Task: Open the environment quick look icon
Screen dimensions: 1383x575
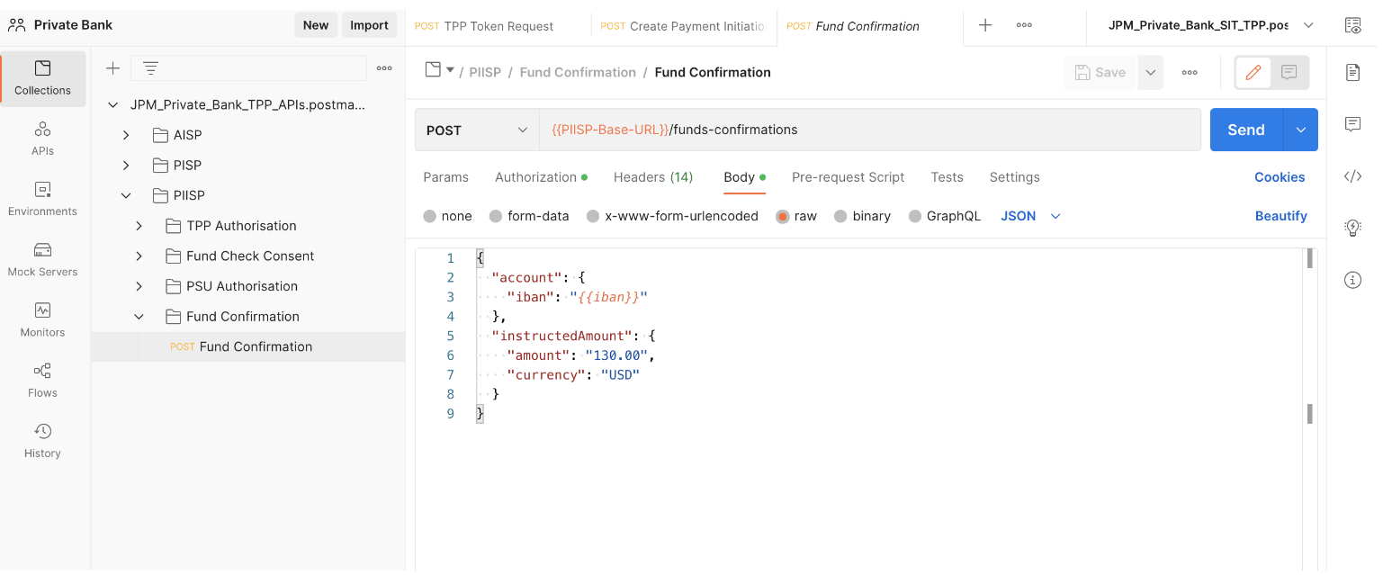Action: [1353, 25]
